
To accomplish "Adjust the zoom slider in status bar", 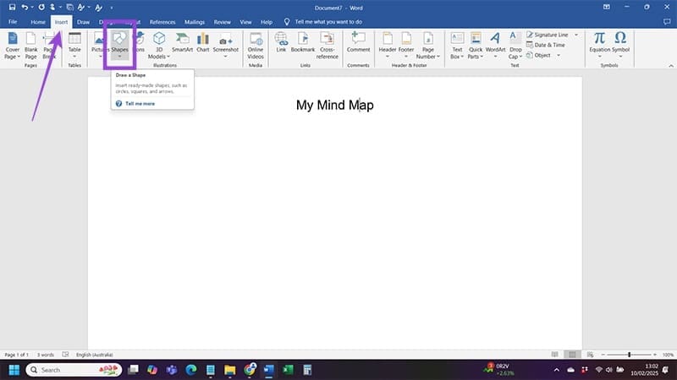I will pos(629,355).
